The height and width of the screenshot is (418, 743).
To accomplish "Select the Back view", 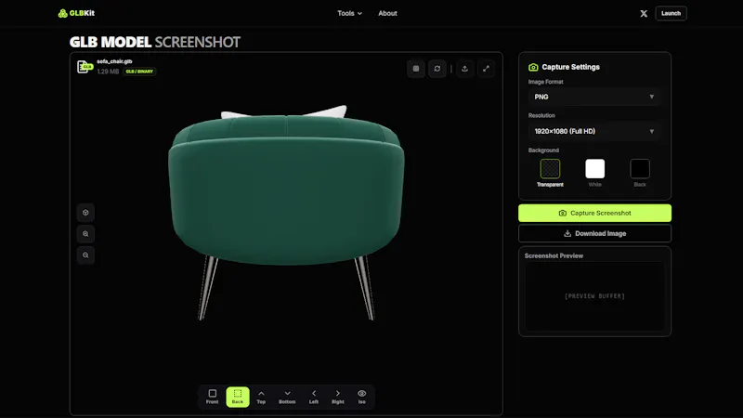I will 238,397.
